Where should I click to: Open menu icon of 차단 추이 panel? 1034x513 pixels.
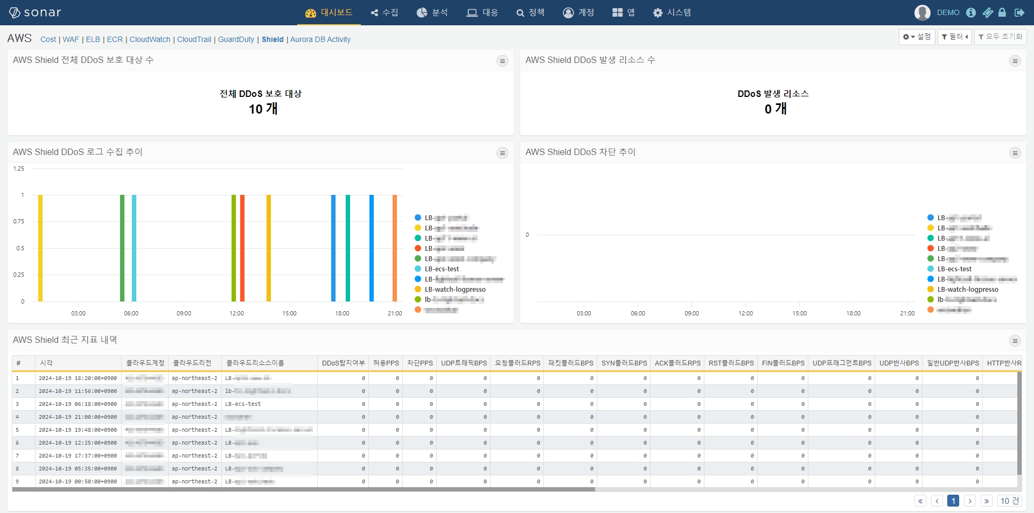(1015, 153)
